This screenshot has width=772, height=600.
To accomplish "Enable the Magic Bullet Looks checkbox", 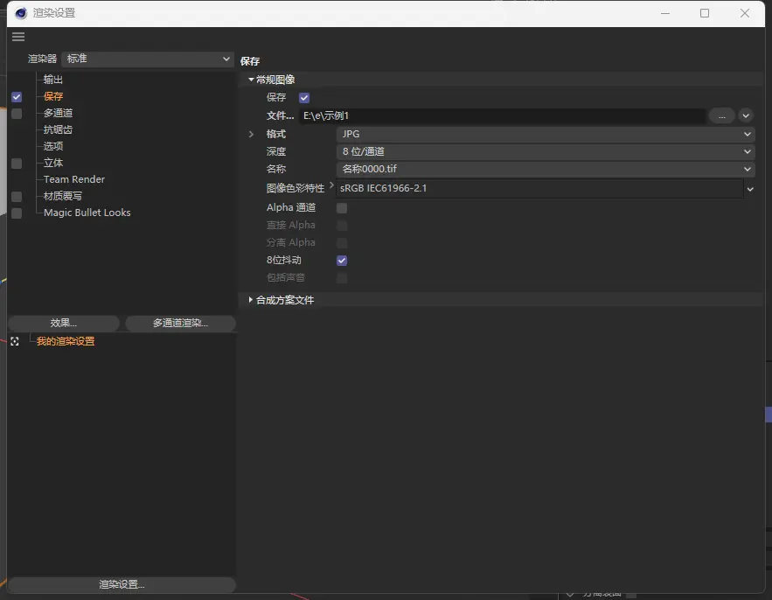I will (17, 213).
